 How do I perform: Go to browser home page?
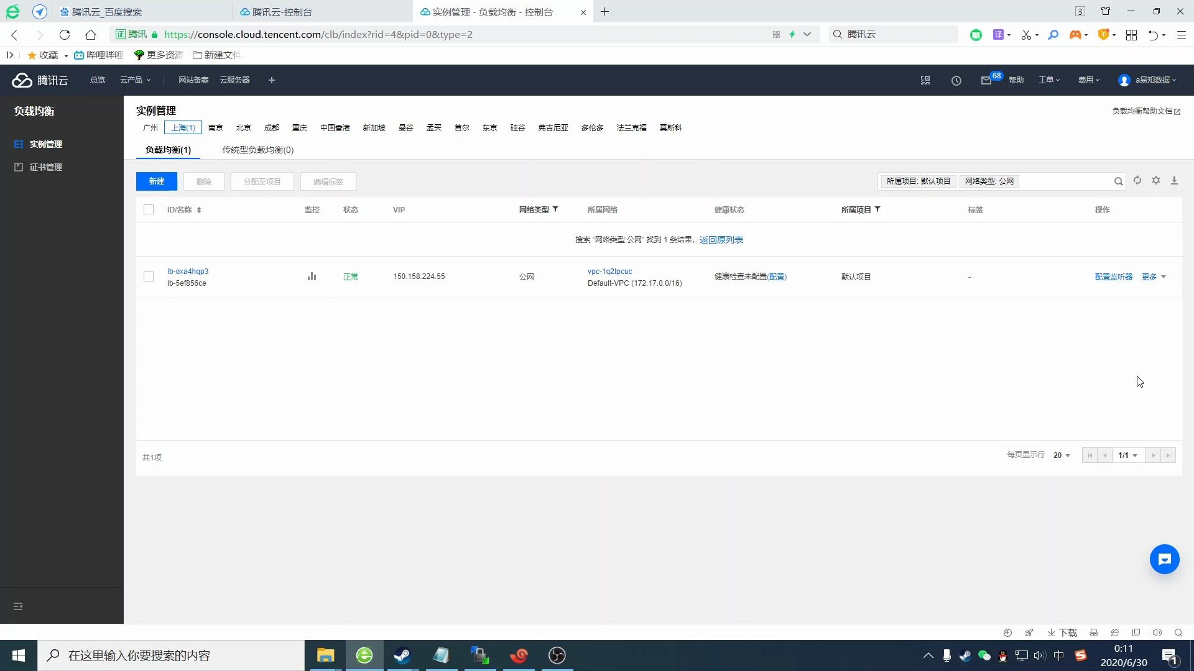tap(91, 35)
